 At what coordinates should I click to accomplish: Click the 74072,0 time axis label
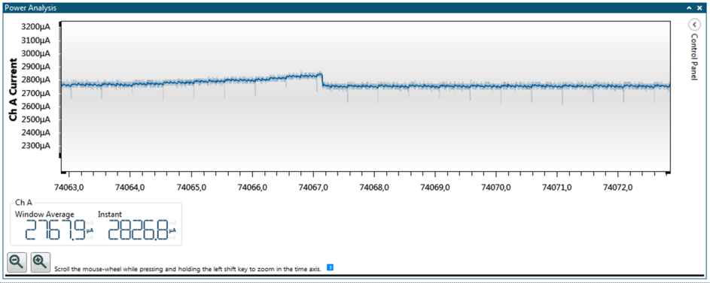617,187
